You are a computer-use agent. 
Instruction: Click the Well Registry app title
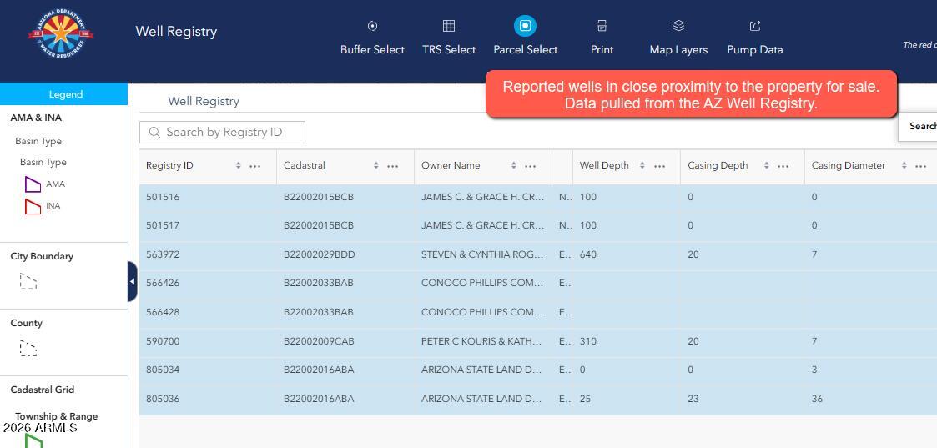pos(176,31)
